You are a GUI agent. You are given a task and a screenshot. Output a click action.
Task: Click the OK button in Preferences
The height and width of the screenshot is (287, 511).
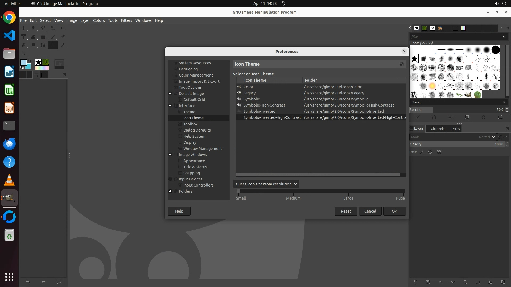point(394,211)
